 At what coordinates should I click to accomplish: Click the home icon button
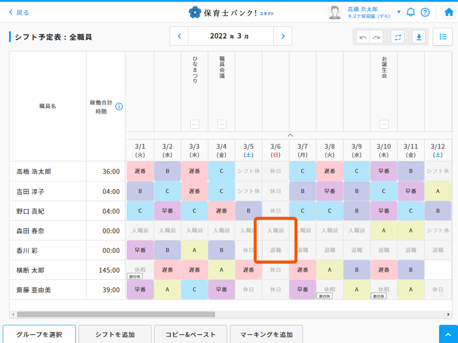[x=449, y=12]
